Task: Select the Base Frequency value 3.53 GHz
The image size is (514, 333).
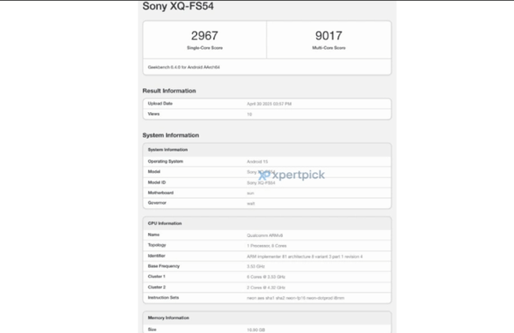Action: (255, 266)
